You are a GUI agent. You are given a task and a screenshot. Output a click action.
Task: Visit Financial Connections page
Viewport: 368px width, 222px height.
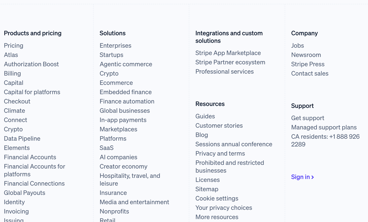(x=34, y=184)
